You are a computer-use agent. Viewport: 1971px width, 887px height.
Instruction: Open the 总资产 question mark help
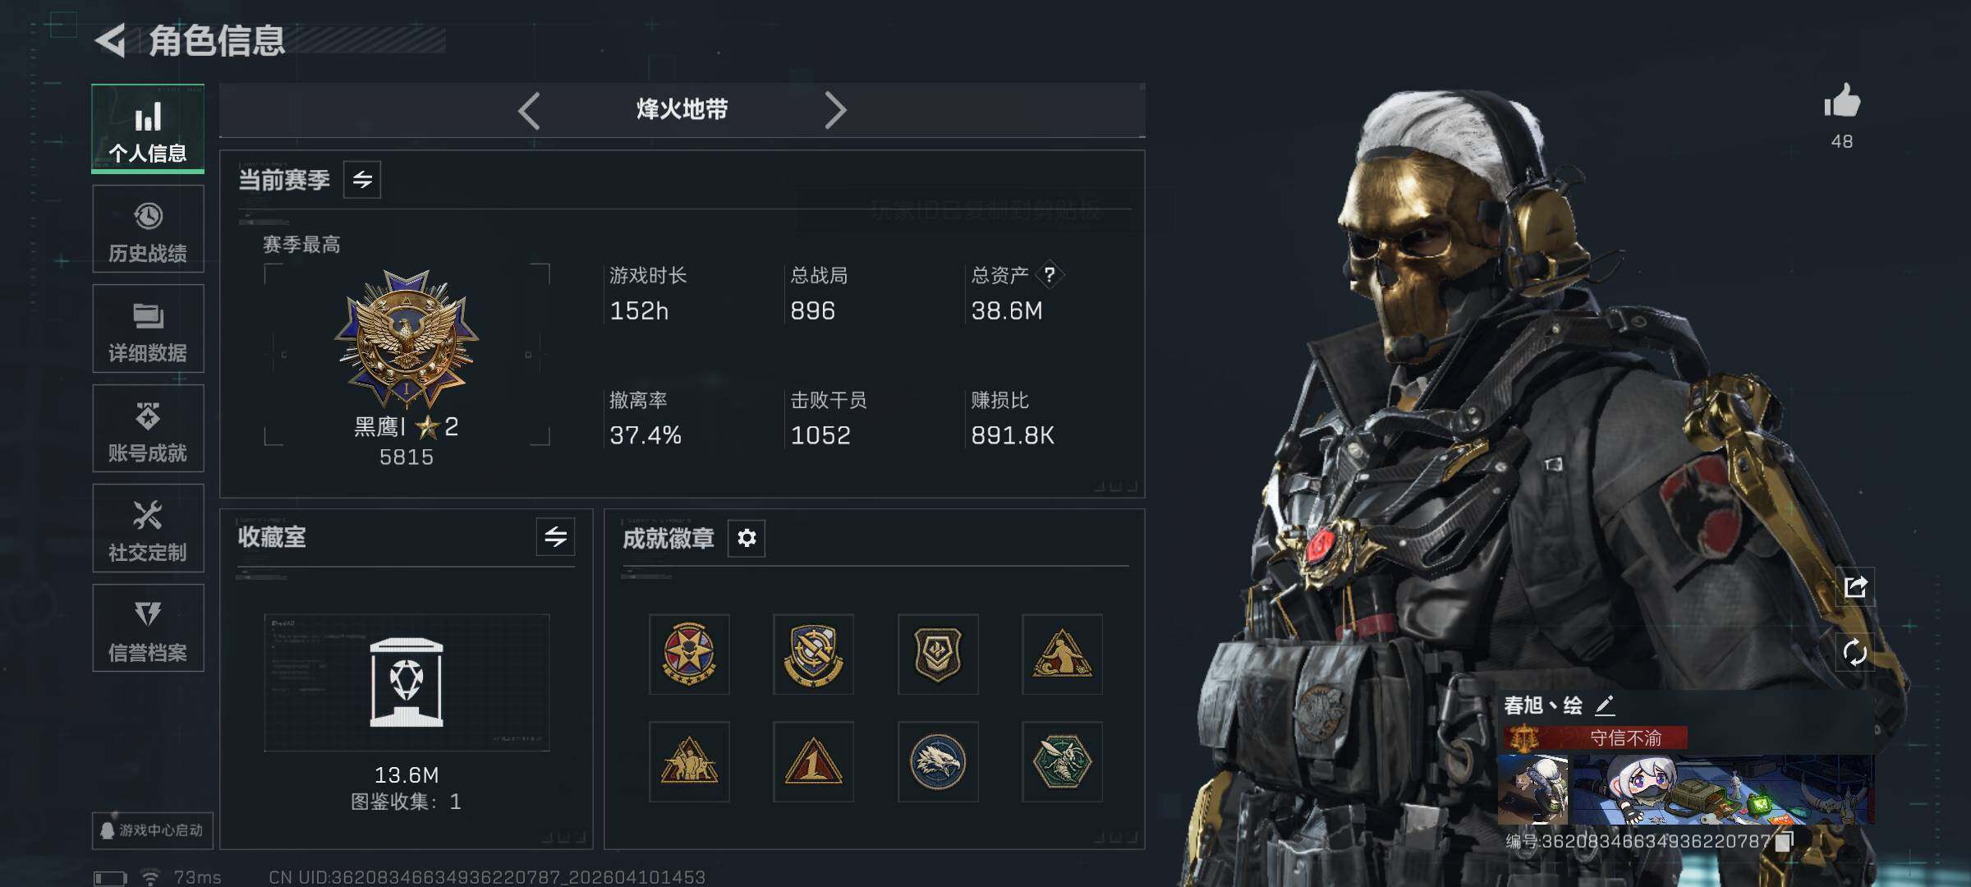click(1050, 274)
